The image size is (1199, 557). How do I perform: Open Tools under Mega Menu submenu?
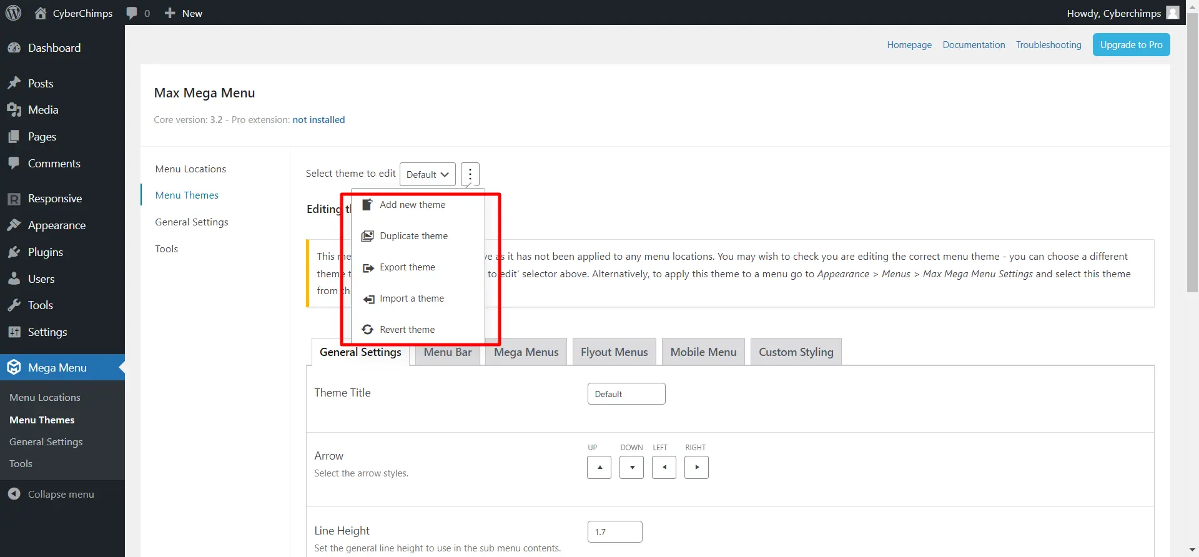(x=21, y=464)
